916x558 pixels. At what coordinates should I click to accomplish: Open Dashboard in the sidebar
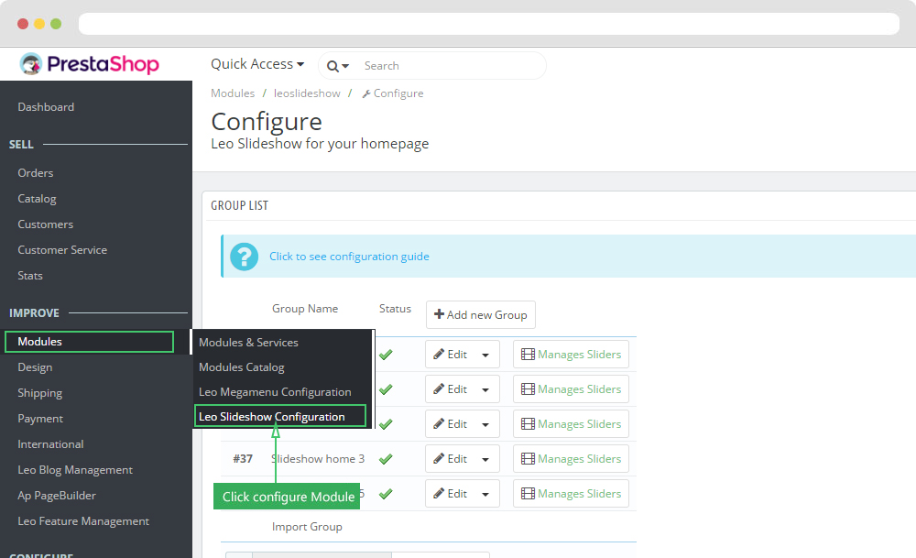[x=46, y=107]
